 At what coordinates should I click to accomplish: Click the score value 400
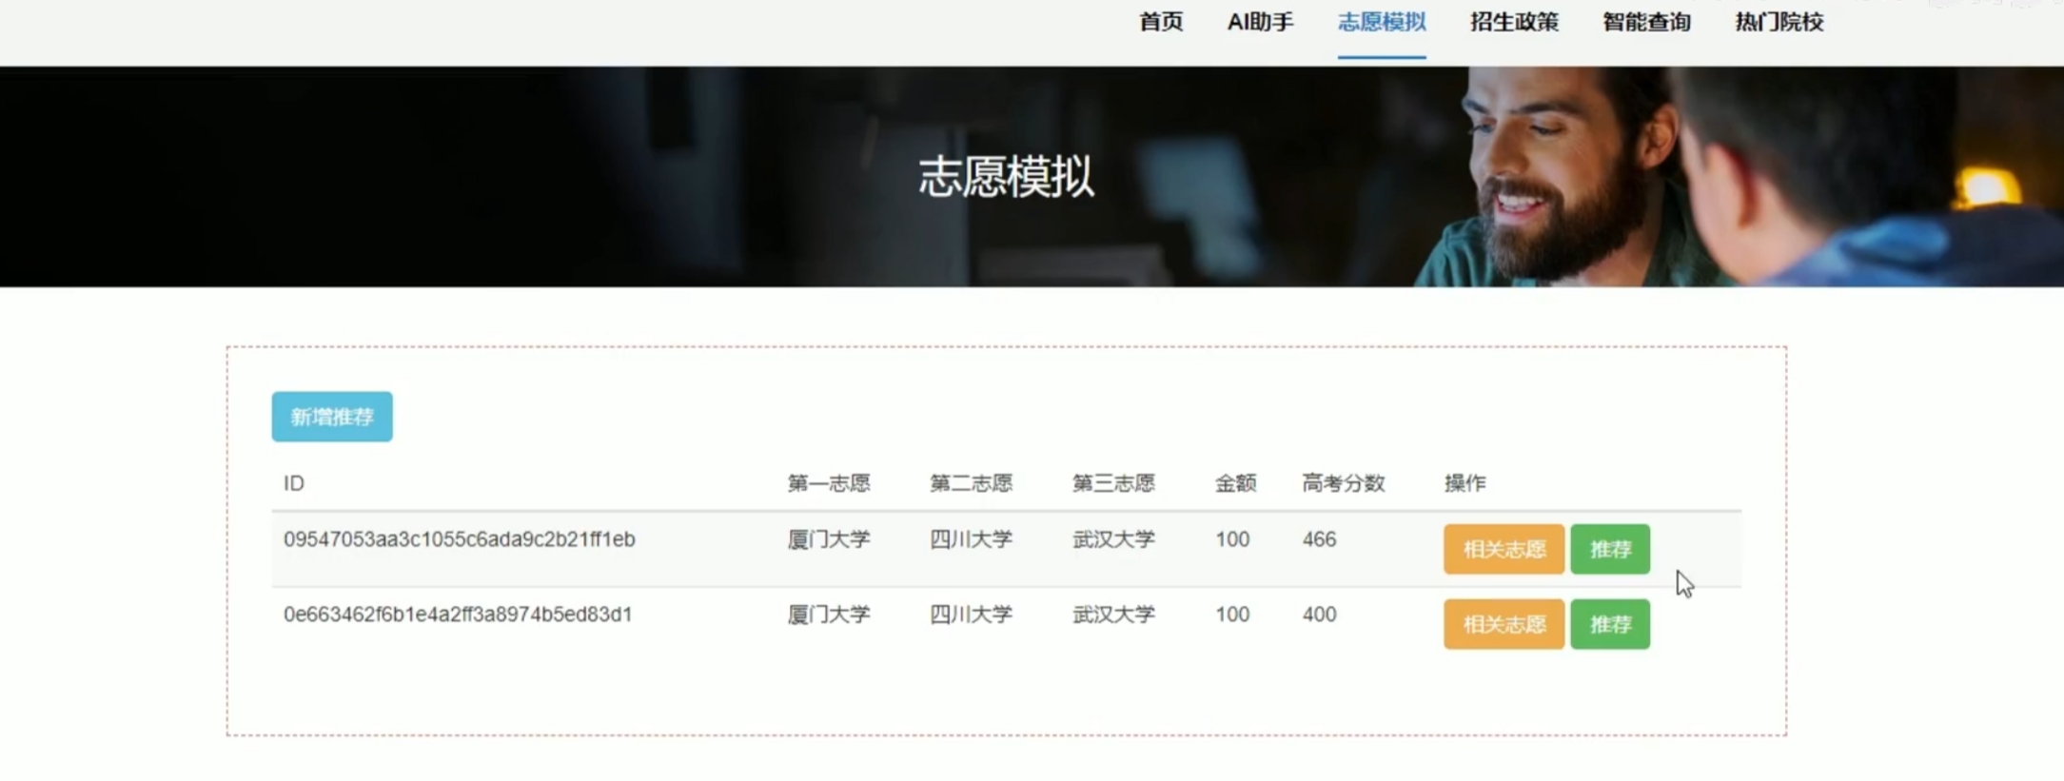click(1319, 615)
